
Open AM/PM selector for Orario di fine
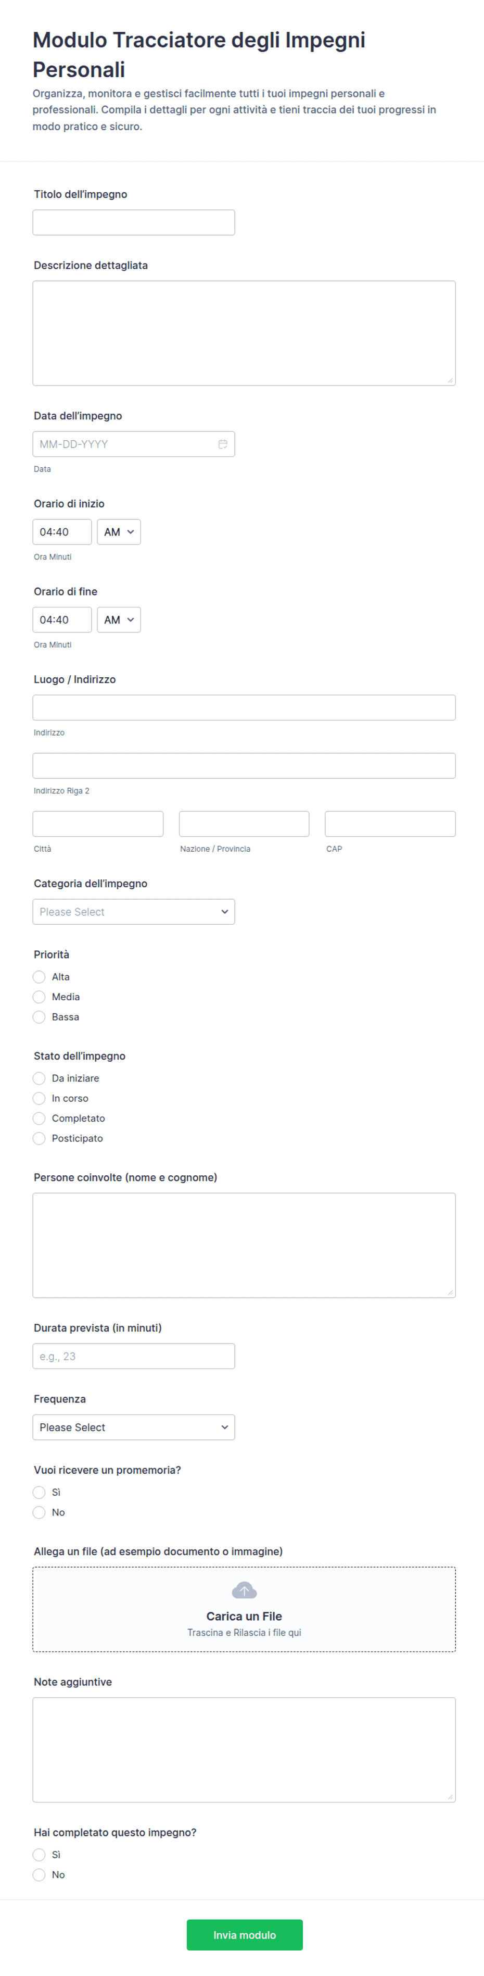(119, 619)
